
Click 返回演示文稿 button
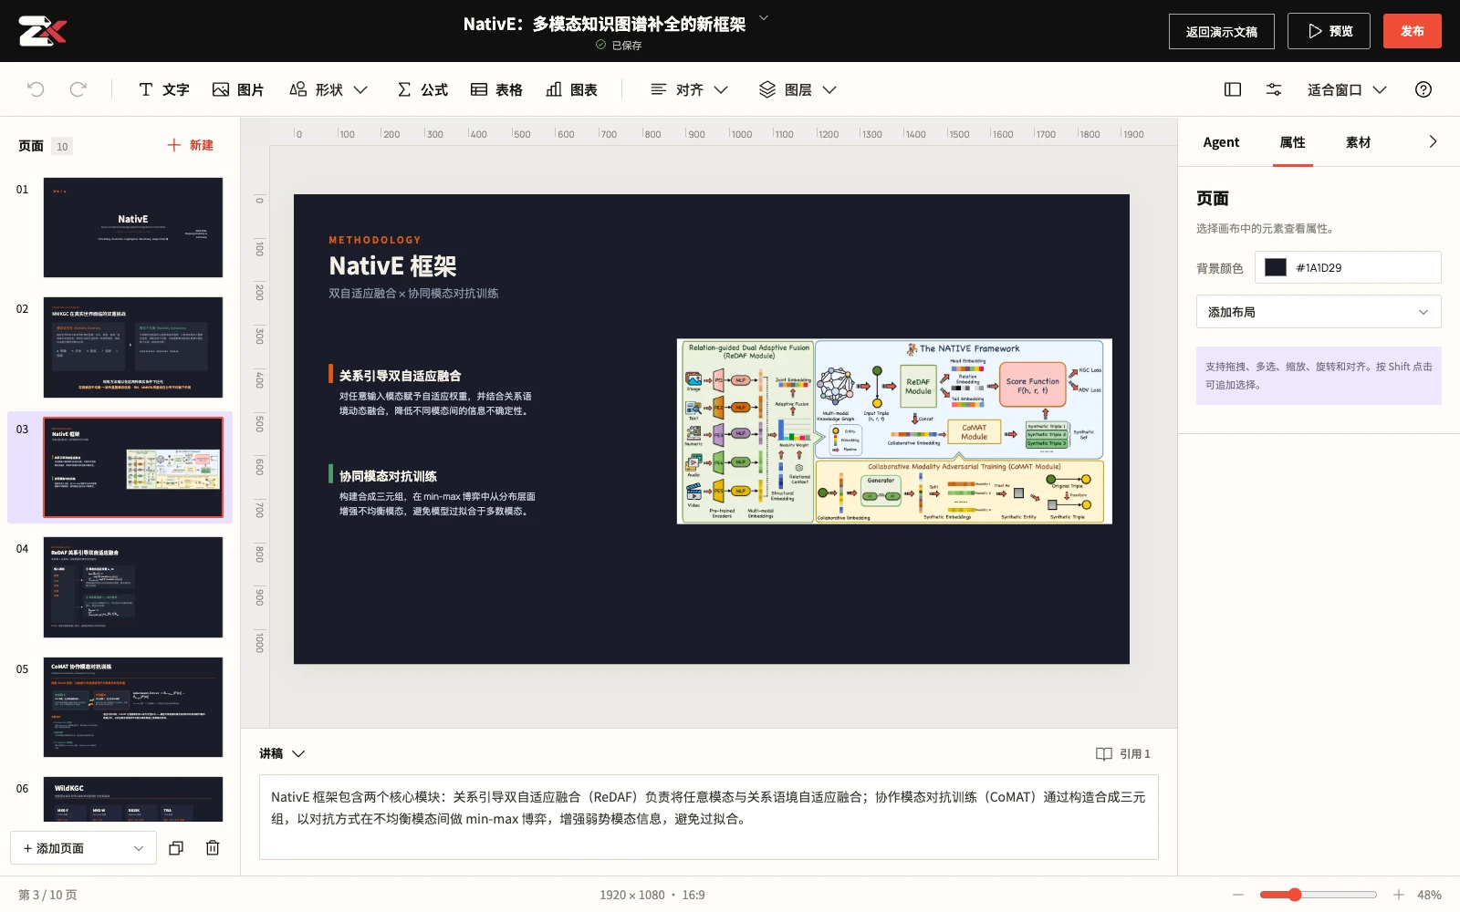(1222, 31)
